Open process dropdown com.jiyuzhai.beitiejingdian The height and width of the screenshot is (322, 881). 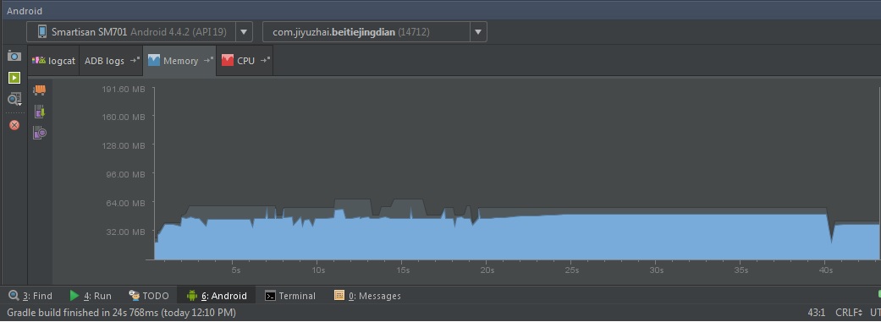374,32
